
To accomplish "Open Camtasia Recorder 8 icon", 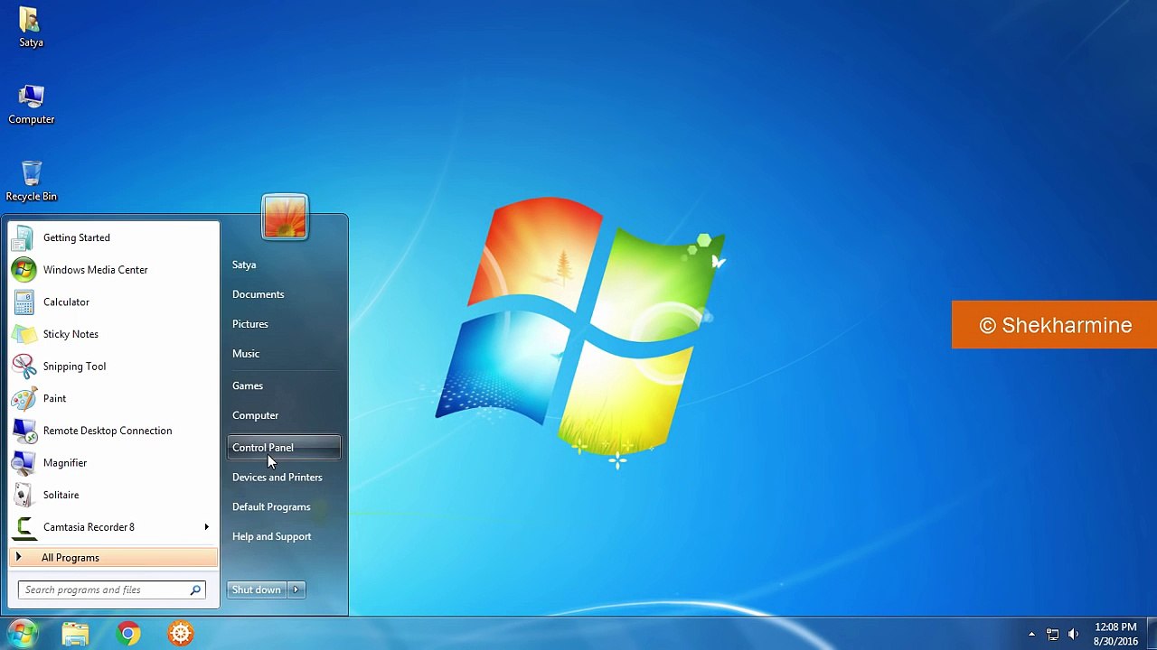I will [x=24, y=527].
